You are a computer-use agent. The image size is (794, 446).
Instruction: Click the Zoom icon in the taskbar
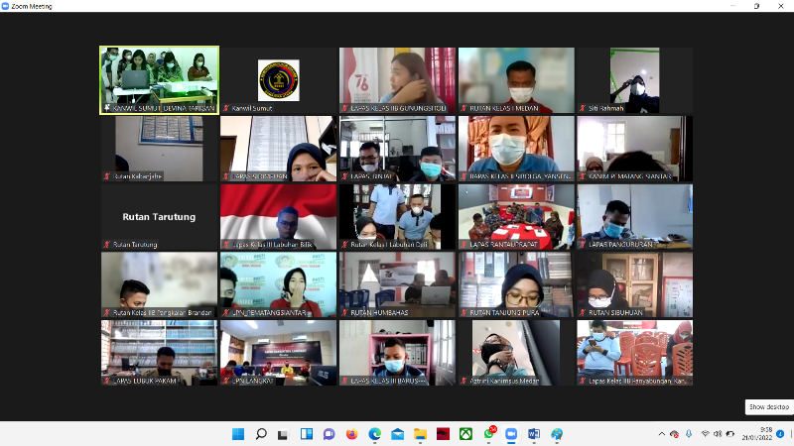511,434
